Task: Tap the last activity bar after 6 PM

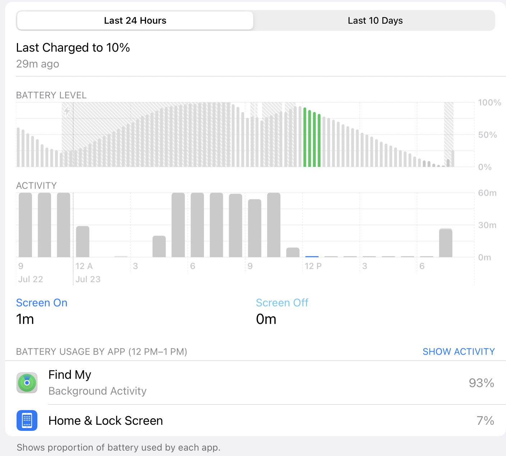Action: point(446,243)
